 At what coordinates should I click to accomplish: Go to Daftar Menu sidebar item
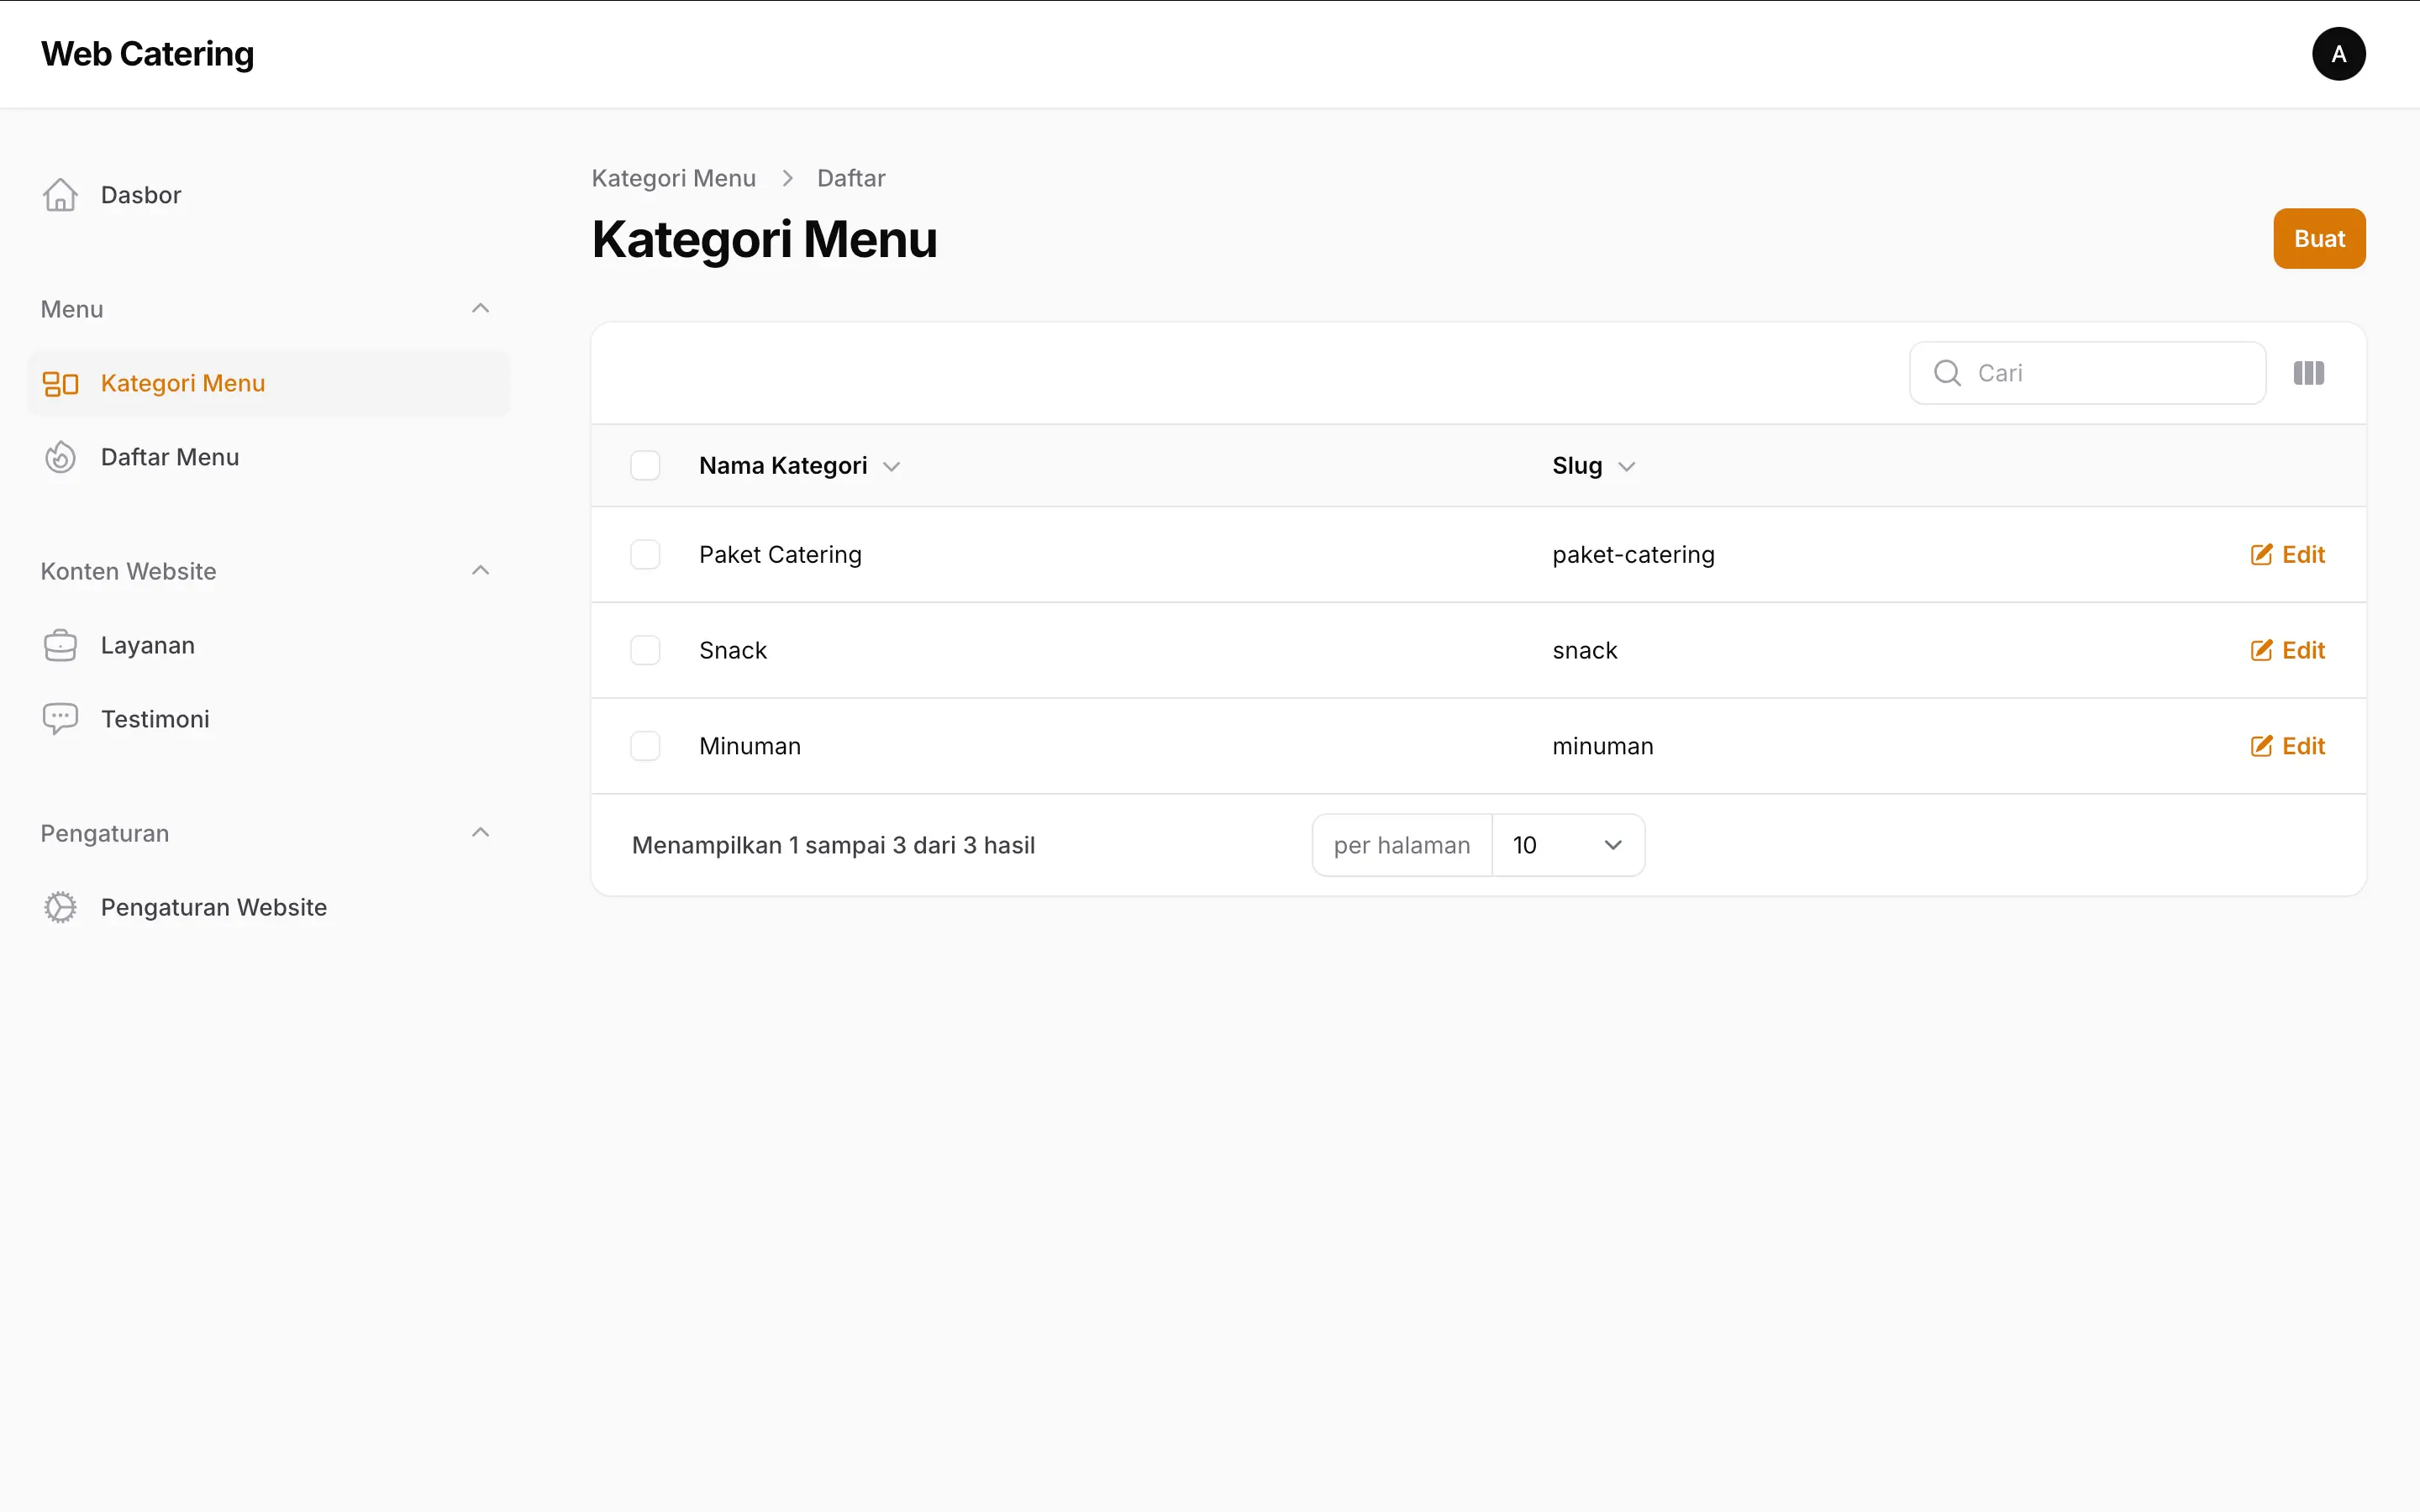(268, 457)
